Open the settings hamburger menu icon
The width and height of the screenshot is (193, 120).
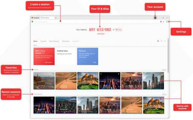point(167,21)
